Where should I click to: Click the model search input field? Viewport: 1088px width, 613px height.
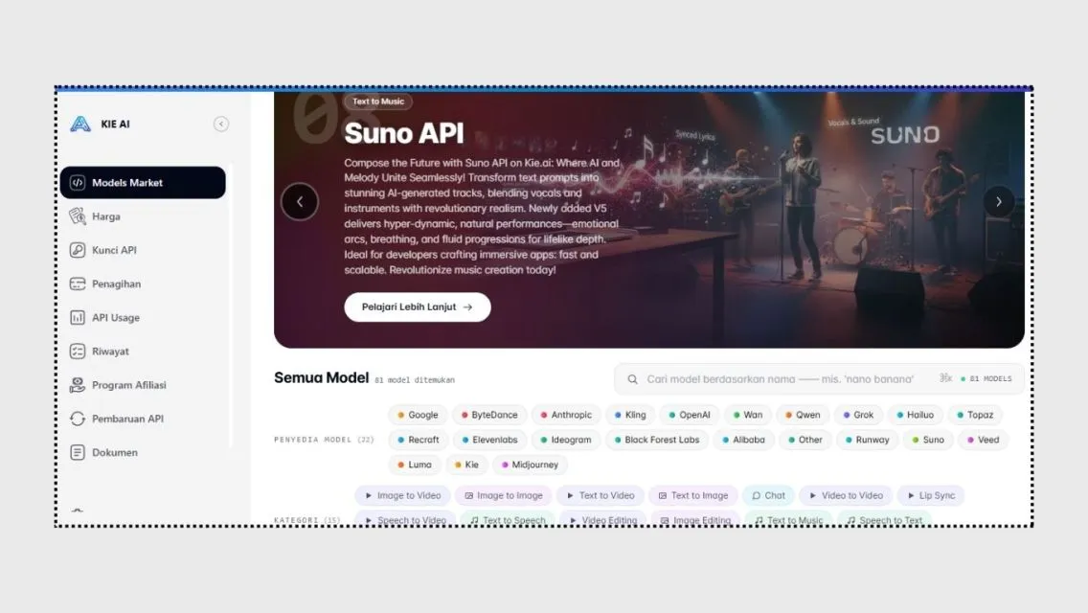point(819,379)
